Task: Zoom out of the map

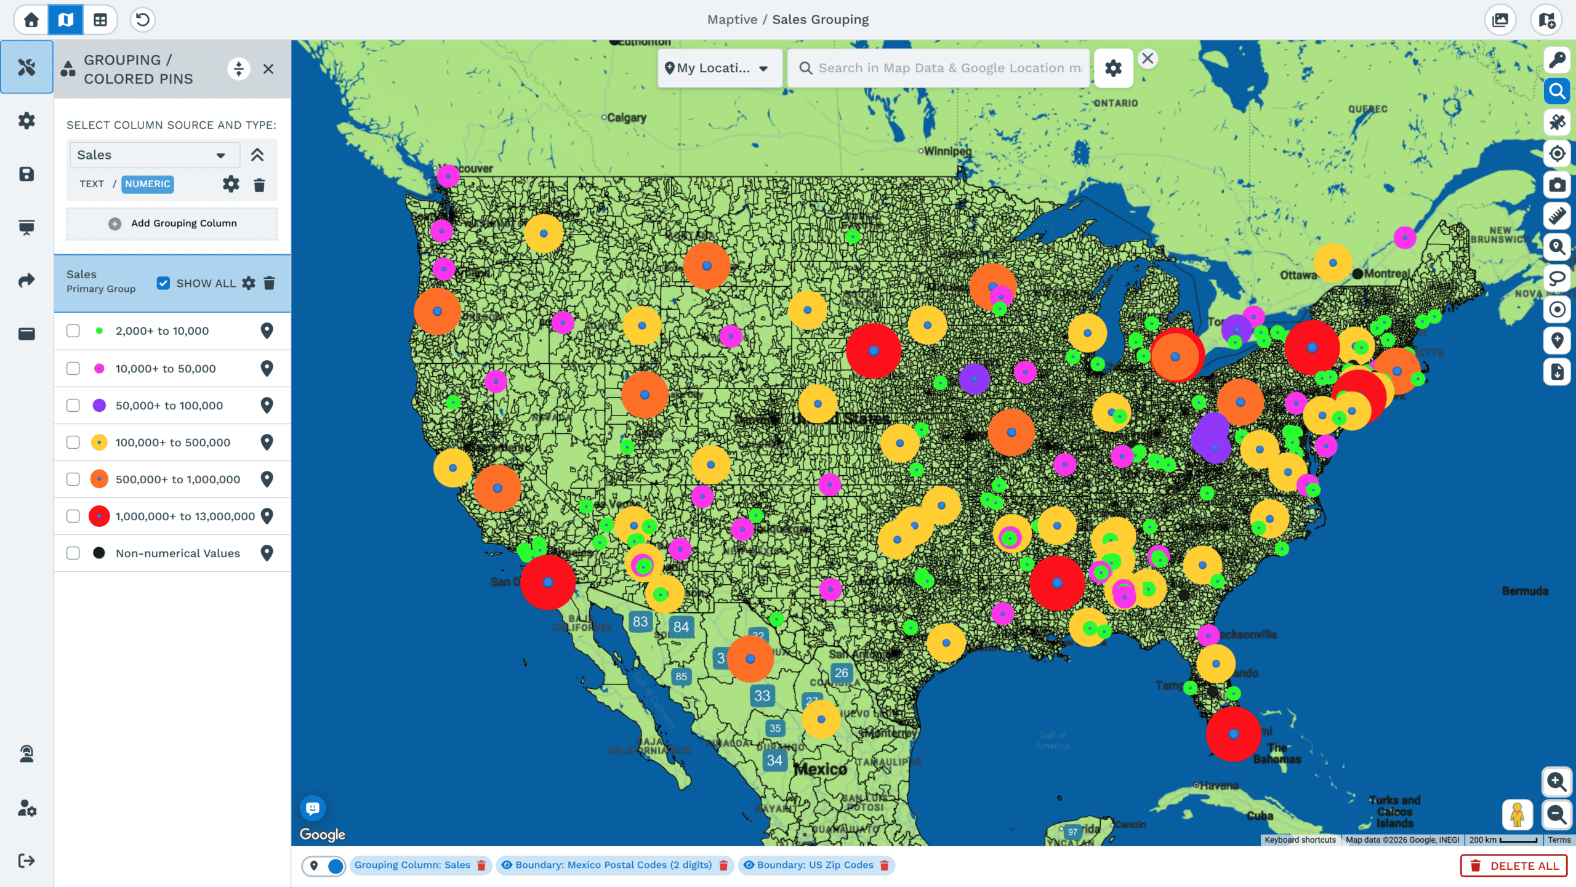Action: pyautogui.click(x=1556, y=814)
